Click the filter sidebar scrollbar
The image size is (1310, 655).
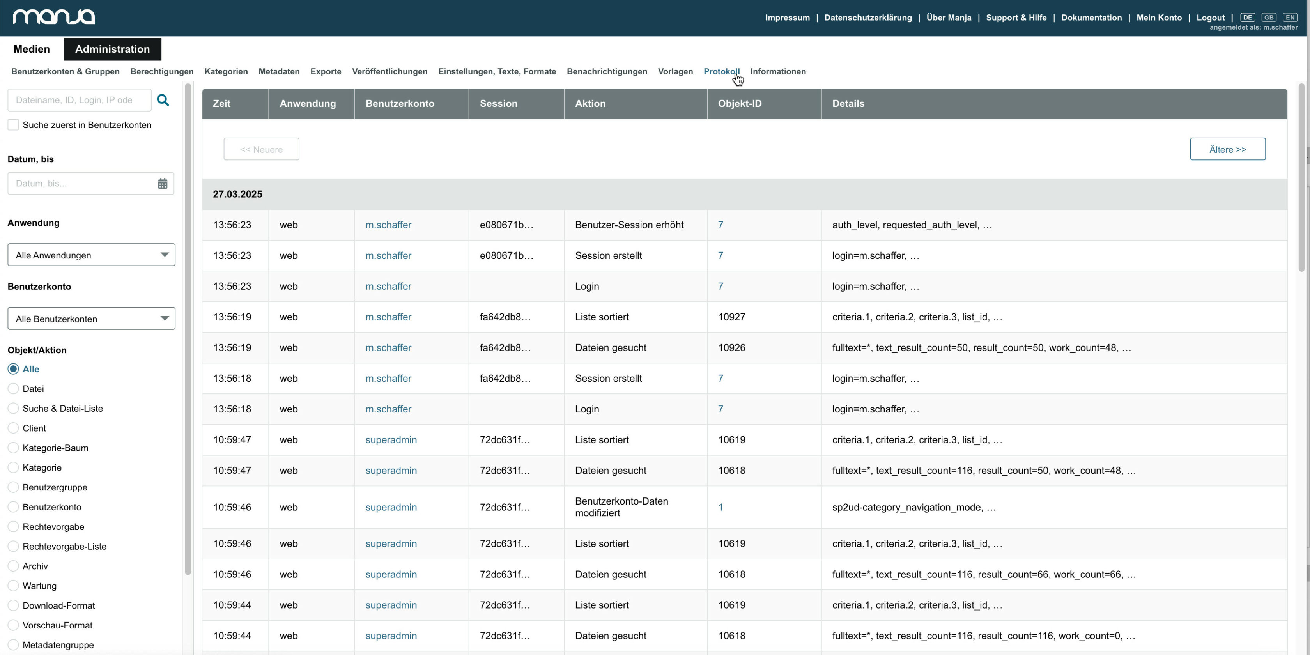tap(188, 329)
